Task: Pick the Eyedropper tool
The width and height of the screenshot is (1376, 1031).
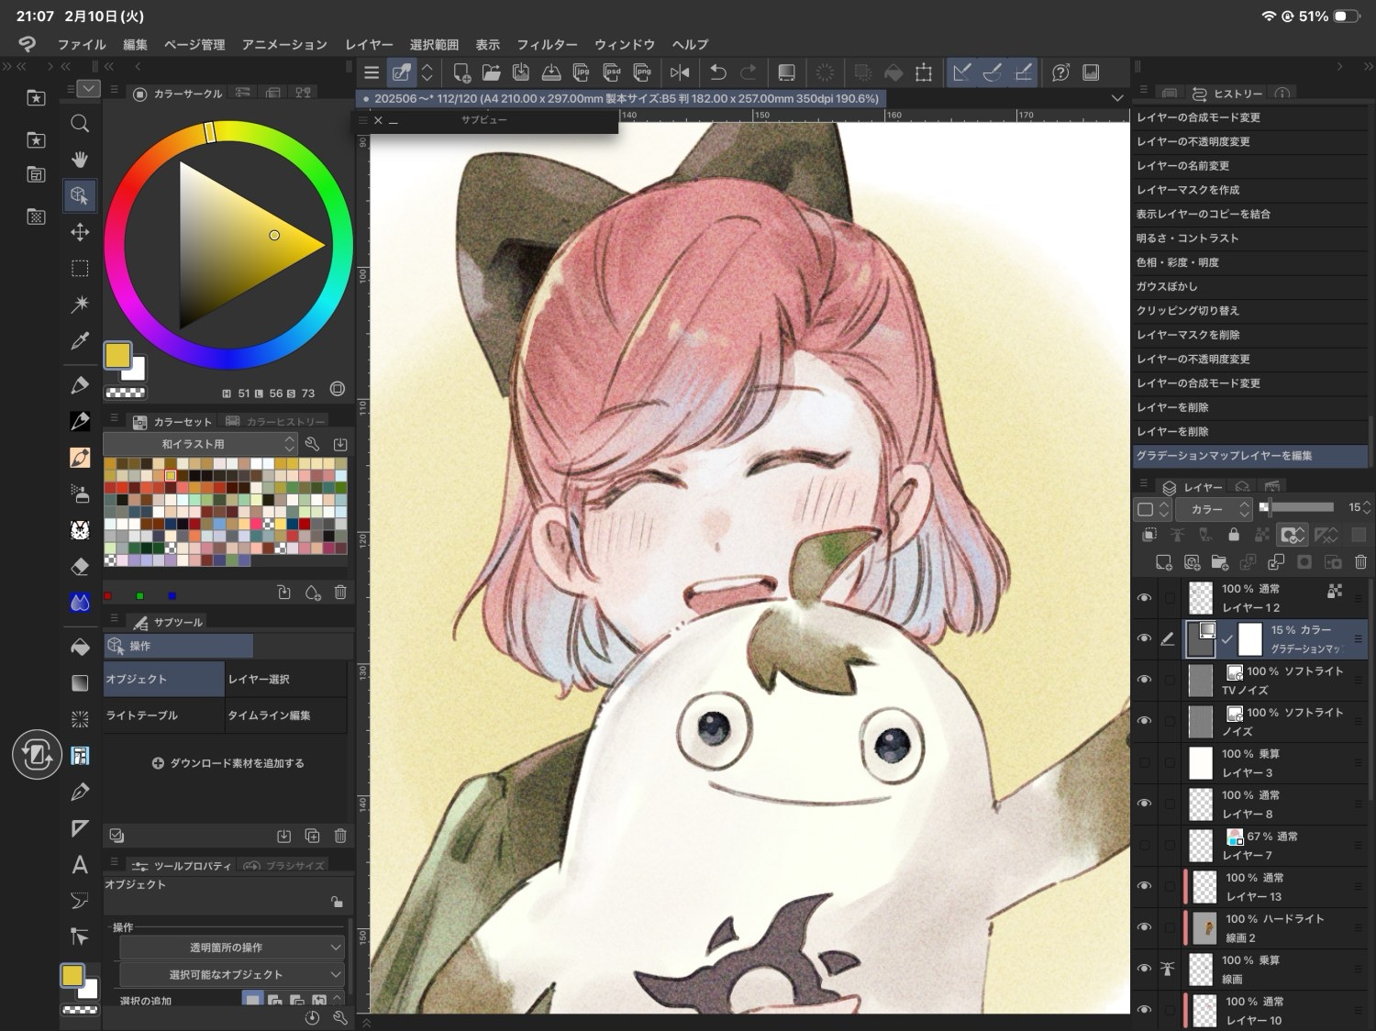Action: (80, 341)
